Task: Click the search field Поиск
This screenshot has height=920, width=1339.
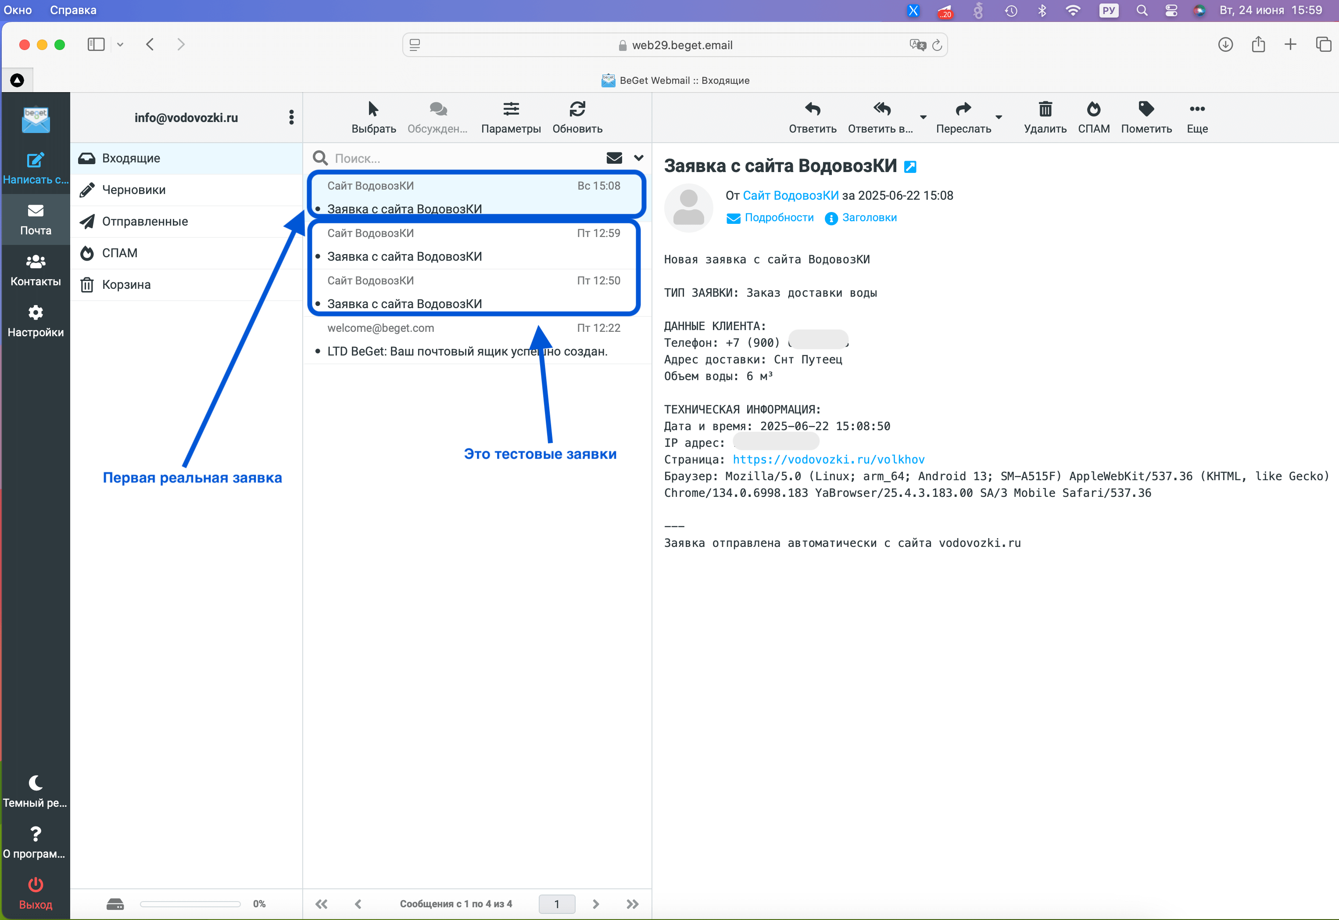Action: (461, 158)
